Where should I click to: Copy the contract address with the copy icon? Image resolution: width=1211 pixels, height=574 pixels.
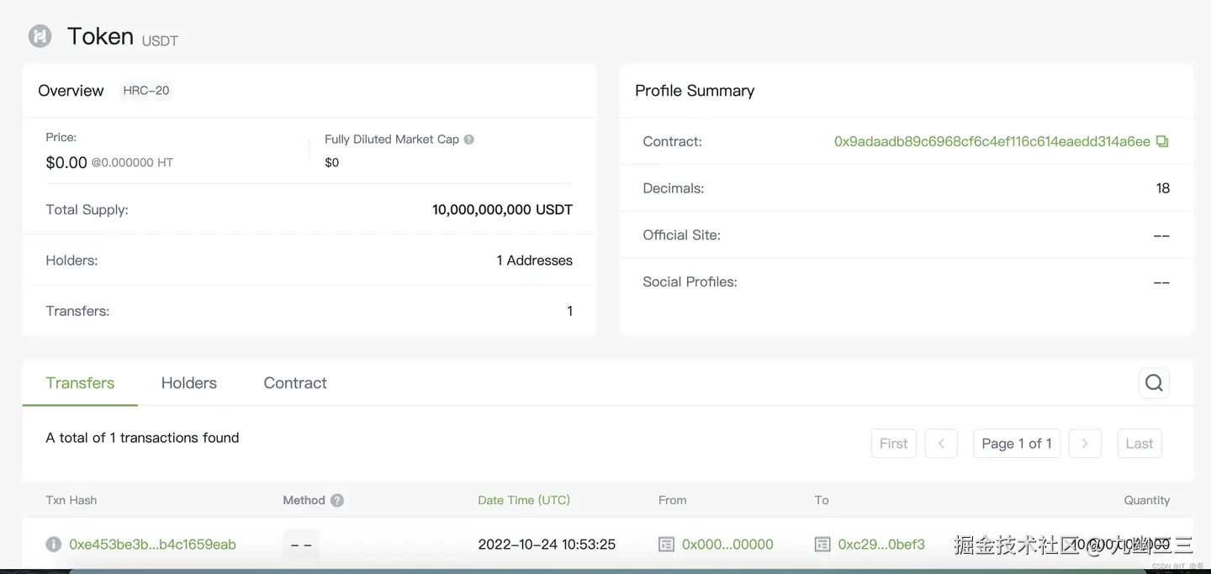(1162, 141)
